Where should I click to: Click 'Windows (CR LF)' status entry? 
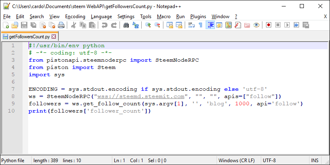(237, 160)
